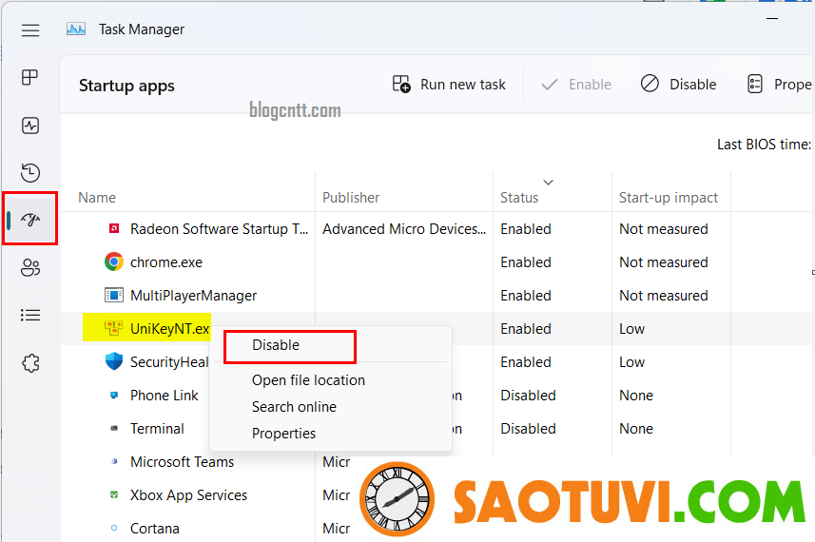The image size is (815, 542).
Task: Click the chrome.exe Chrome icon
Action: tap(114, 261)
